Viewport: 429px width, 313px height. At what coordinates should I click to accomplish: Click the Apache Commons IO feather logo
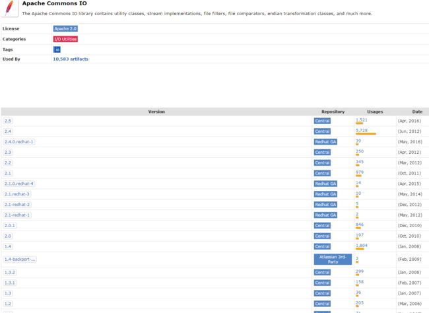pos(10,8)
